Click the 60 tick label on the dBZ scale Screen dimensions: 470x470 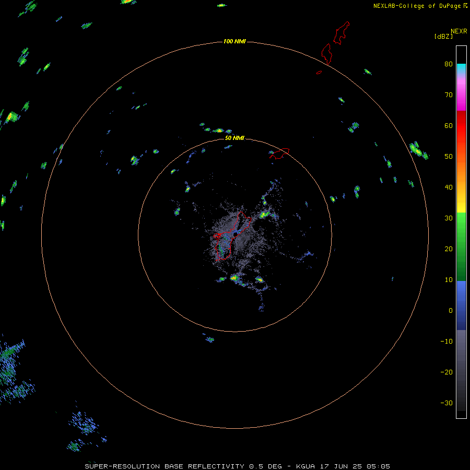tap(449, 125)
